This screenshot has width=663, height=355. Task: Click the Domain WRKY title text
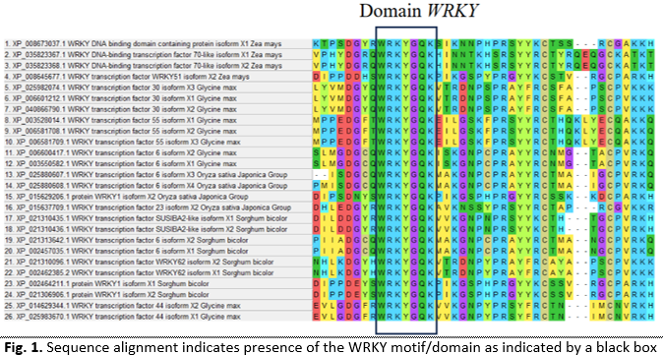click(419, 11)
